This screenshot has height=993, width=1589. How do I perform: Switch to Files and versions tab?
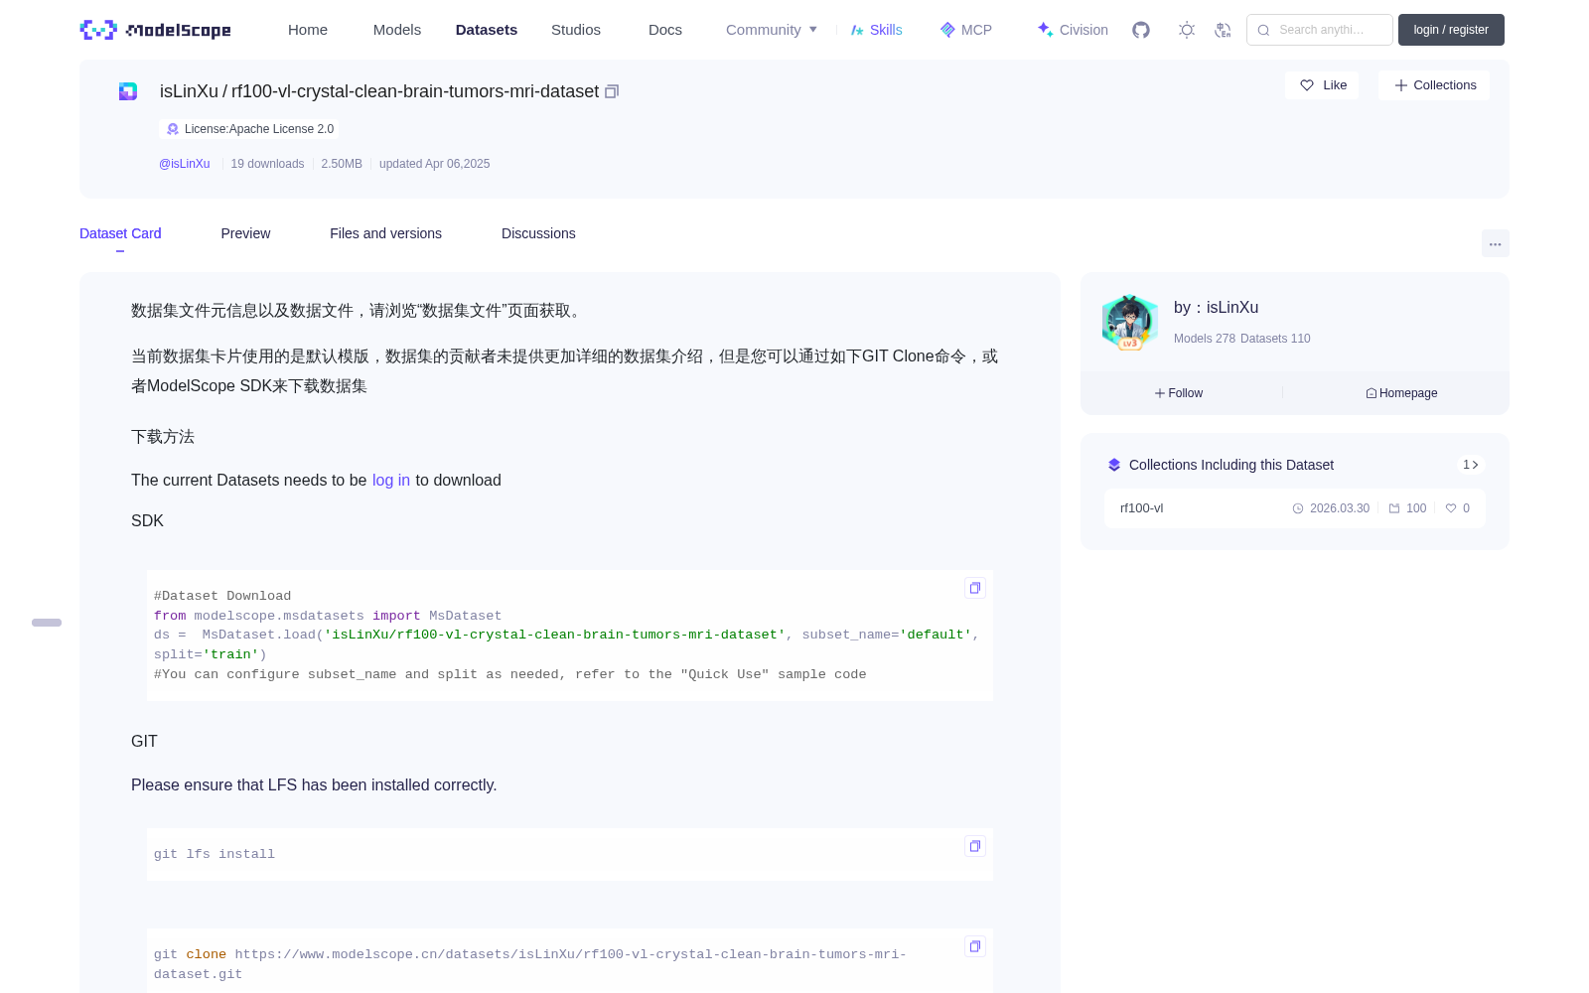click(385, 233)
